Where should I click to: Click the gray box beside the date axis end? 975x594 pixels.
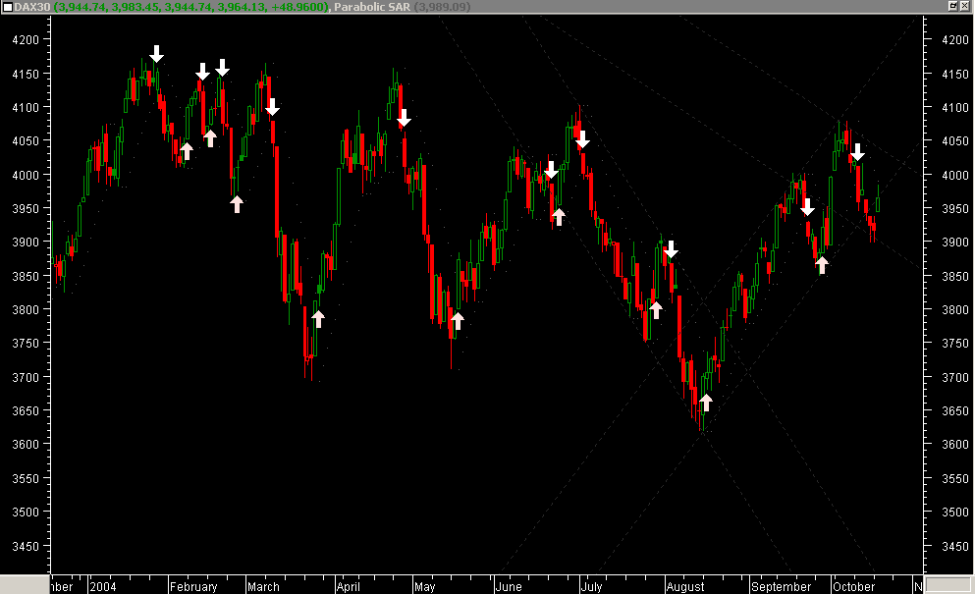tap(948, 584)
